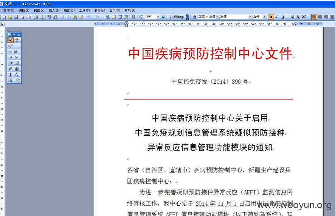Open the font size dropdown 五号
The width and height of the screenshot is (335, 216).
[x=265, y=17]
